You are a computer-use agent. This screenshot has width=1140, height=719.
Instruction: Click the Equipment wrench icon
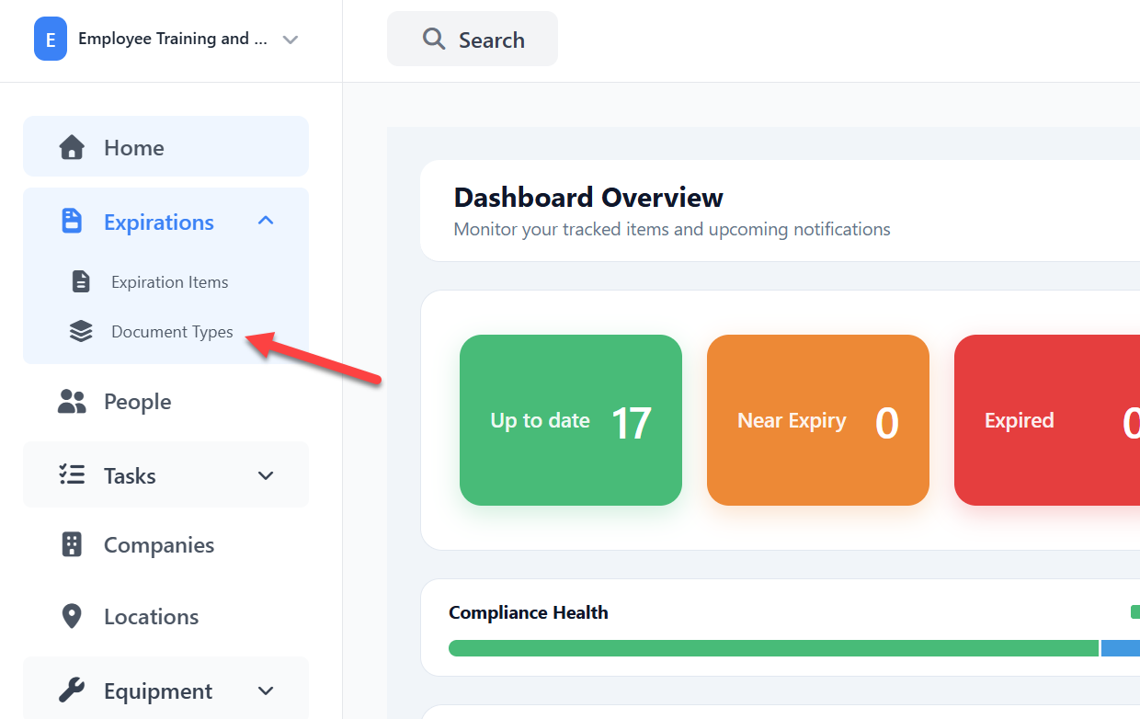coord(72,690)
